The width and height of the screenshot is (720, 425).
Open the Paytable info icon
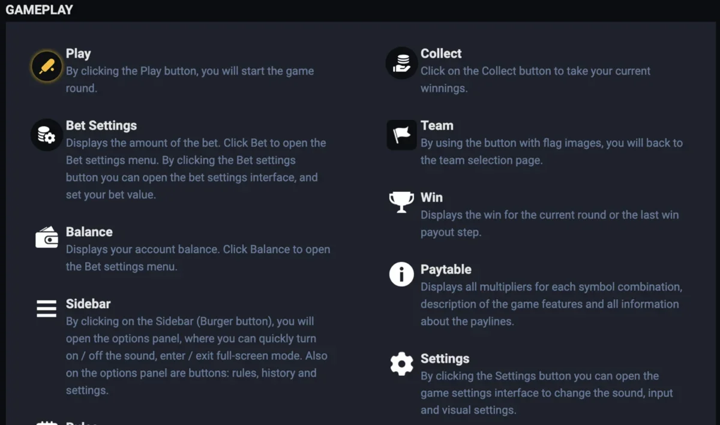tap(401, 274)
